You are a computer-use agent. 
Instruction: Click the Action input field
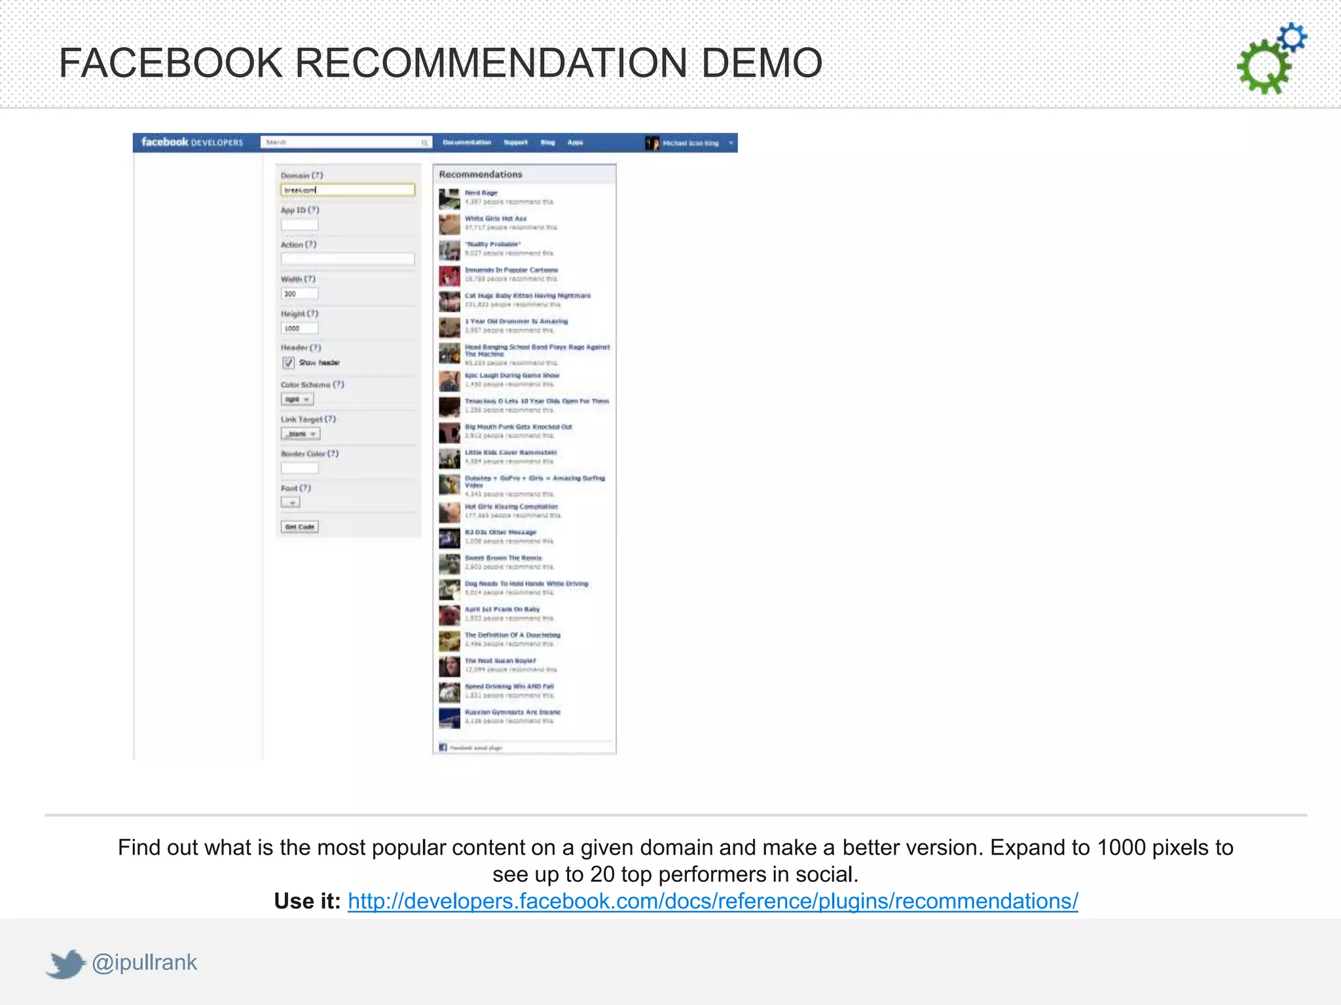(348, 259)
